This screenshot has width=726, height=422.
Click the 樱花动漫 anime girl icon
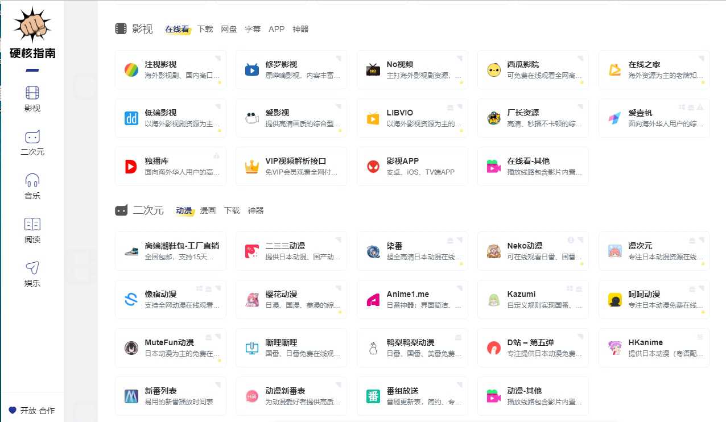pyautogui.click(x=251, y=299)
